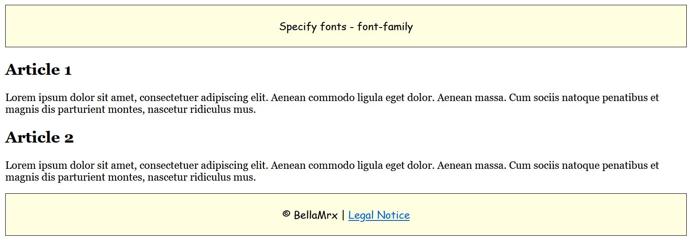Click the pipe separator before Legal Notice
692x241 pixels.
(x=343, y=215)
